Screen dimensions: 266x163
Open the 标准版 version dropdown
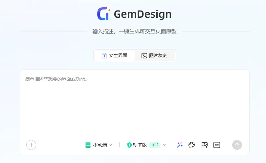pos(140,145)
